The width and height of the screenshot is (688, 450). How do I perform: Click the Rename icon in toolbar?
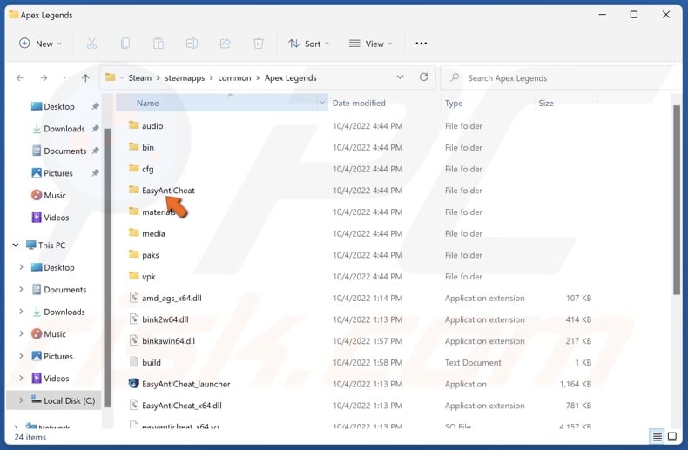(x=192, y=44)
